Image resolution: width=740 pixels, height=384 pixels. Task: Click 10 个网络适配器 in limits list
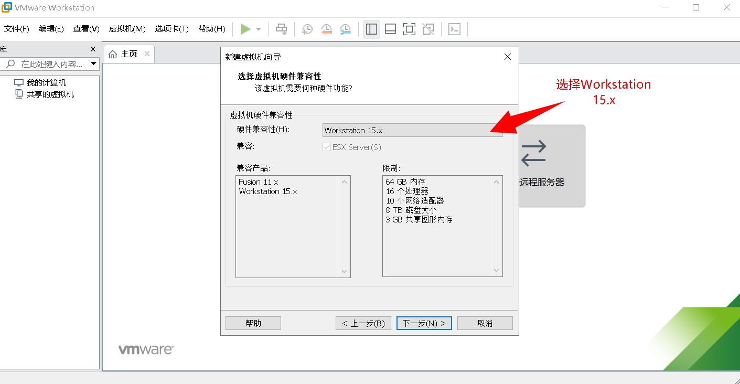[415, 201]
